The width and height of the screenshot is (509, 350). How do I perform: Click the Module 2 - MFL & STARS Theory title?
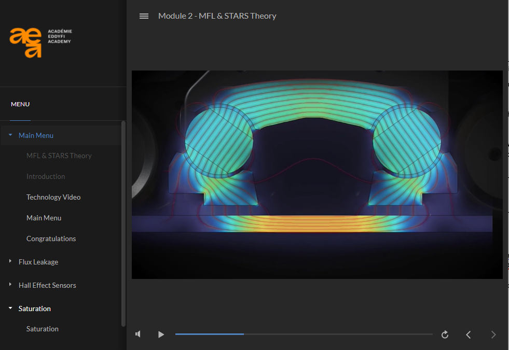click(x=217, y=16)
